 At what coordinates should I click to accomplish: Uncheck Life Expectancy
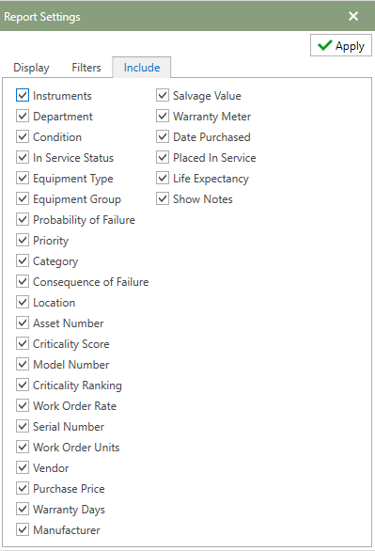click(x=163, y=178)
